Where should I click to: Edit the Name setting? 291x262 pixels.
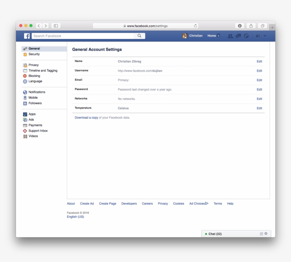click(259, 61)
